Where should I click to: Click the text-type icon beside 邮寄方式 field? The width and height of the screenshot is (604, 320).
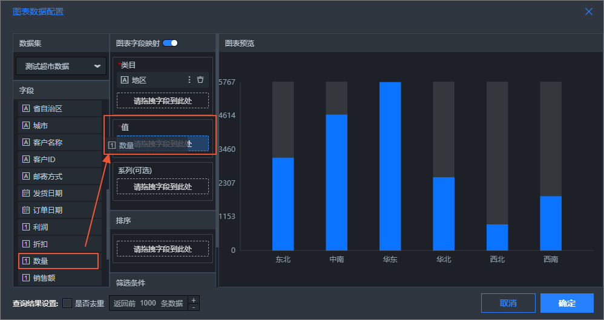point(26,177)
